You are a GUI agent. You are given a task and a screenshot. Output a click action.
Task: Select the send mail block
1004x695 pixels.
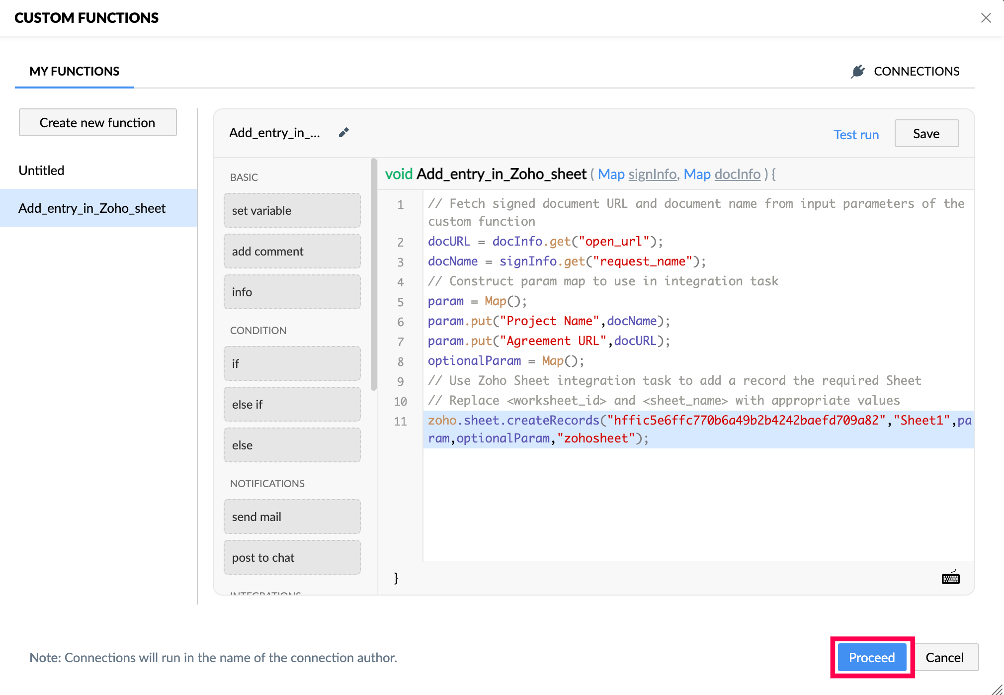(292, 517)
